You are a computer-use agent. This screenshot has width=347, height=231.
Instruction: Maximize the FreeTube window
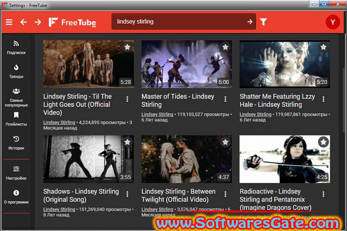click(x=324, y=4)
